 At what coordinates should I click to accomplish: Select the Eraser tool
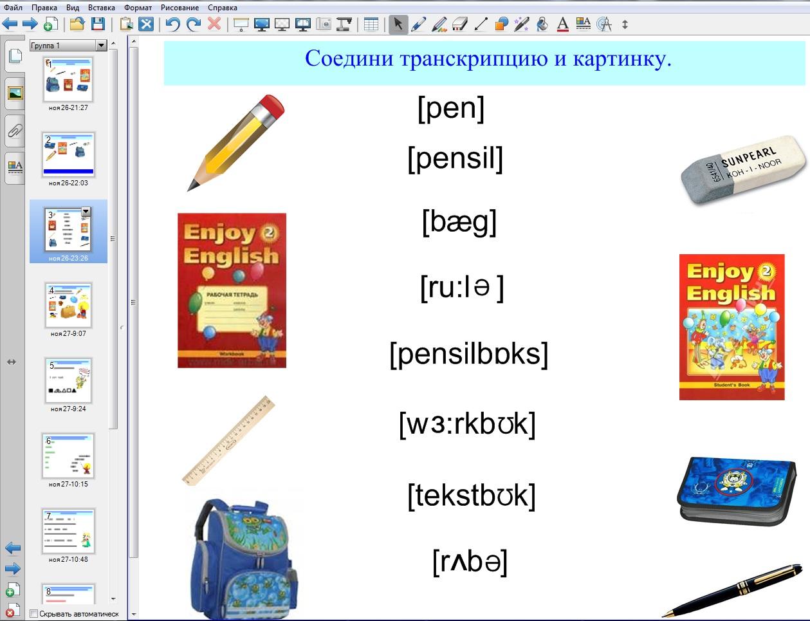click(460, 24)
